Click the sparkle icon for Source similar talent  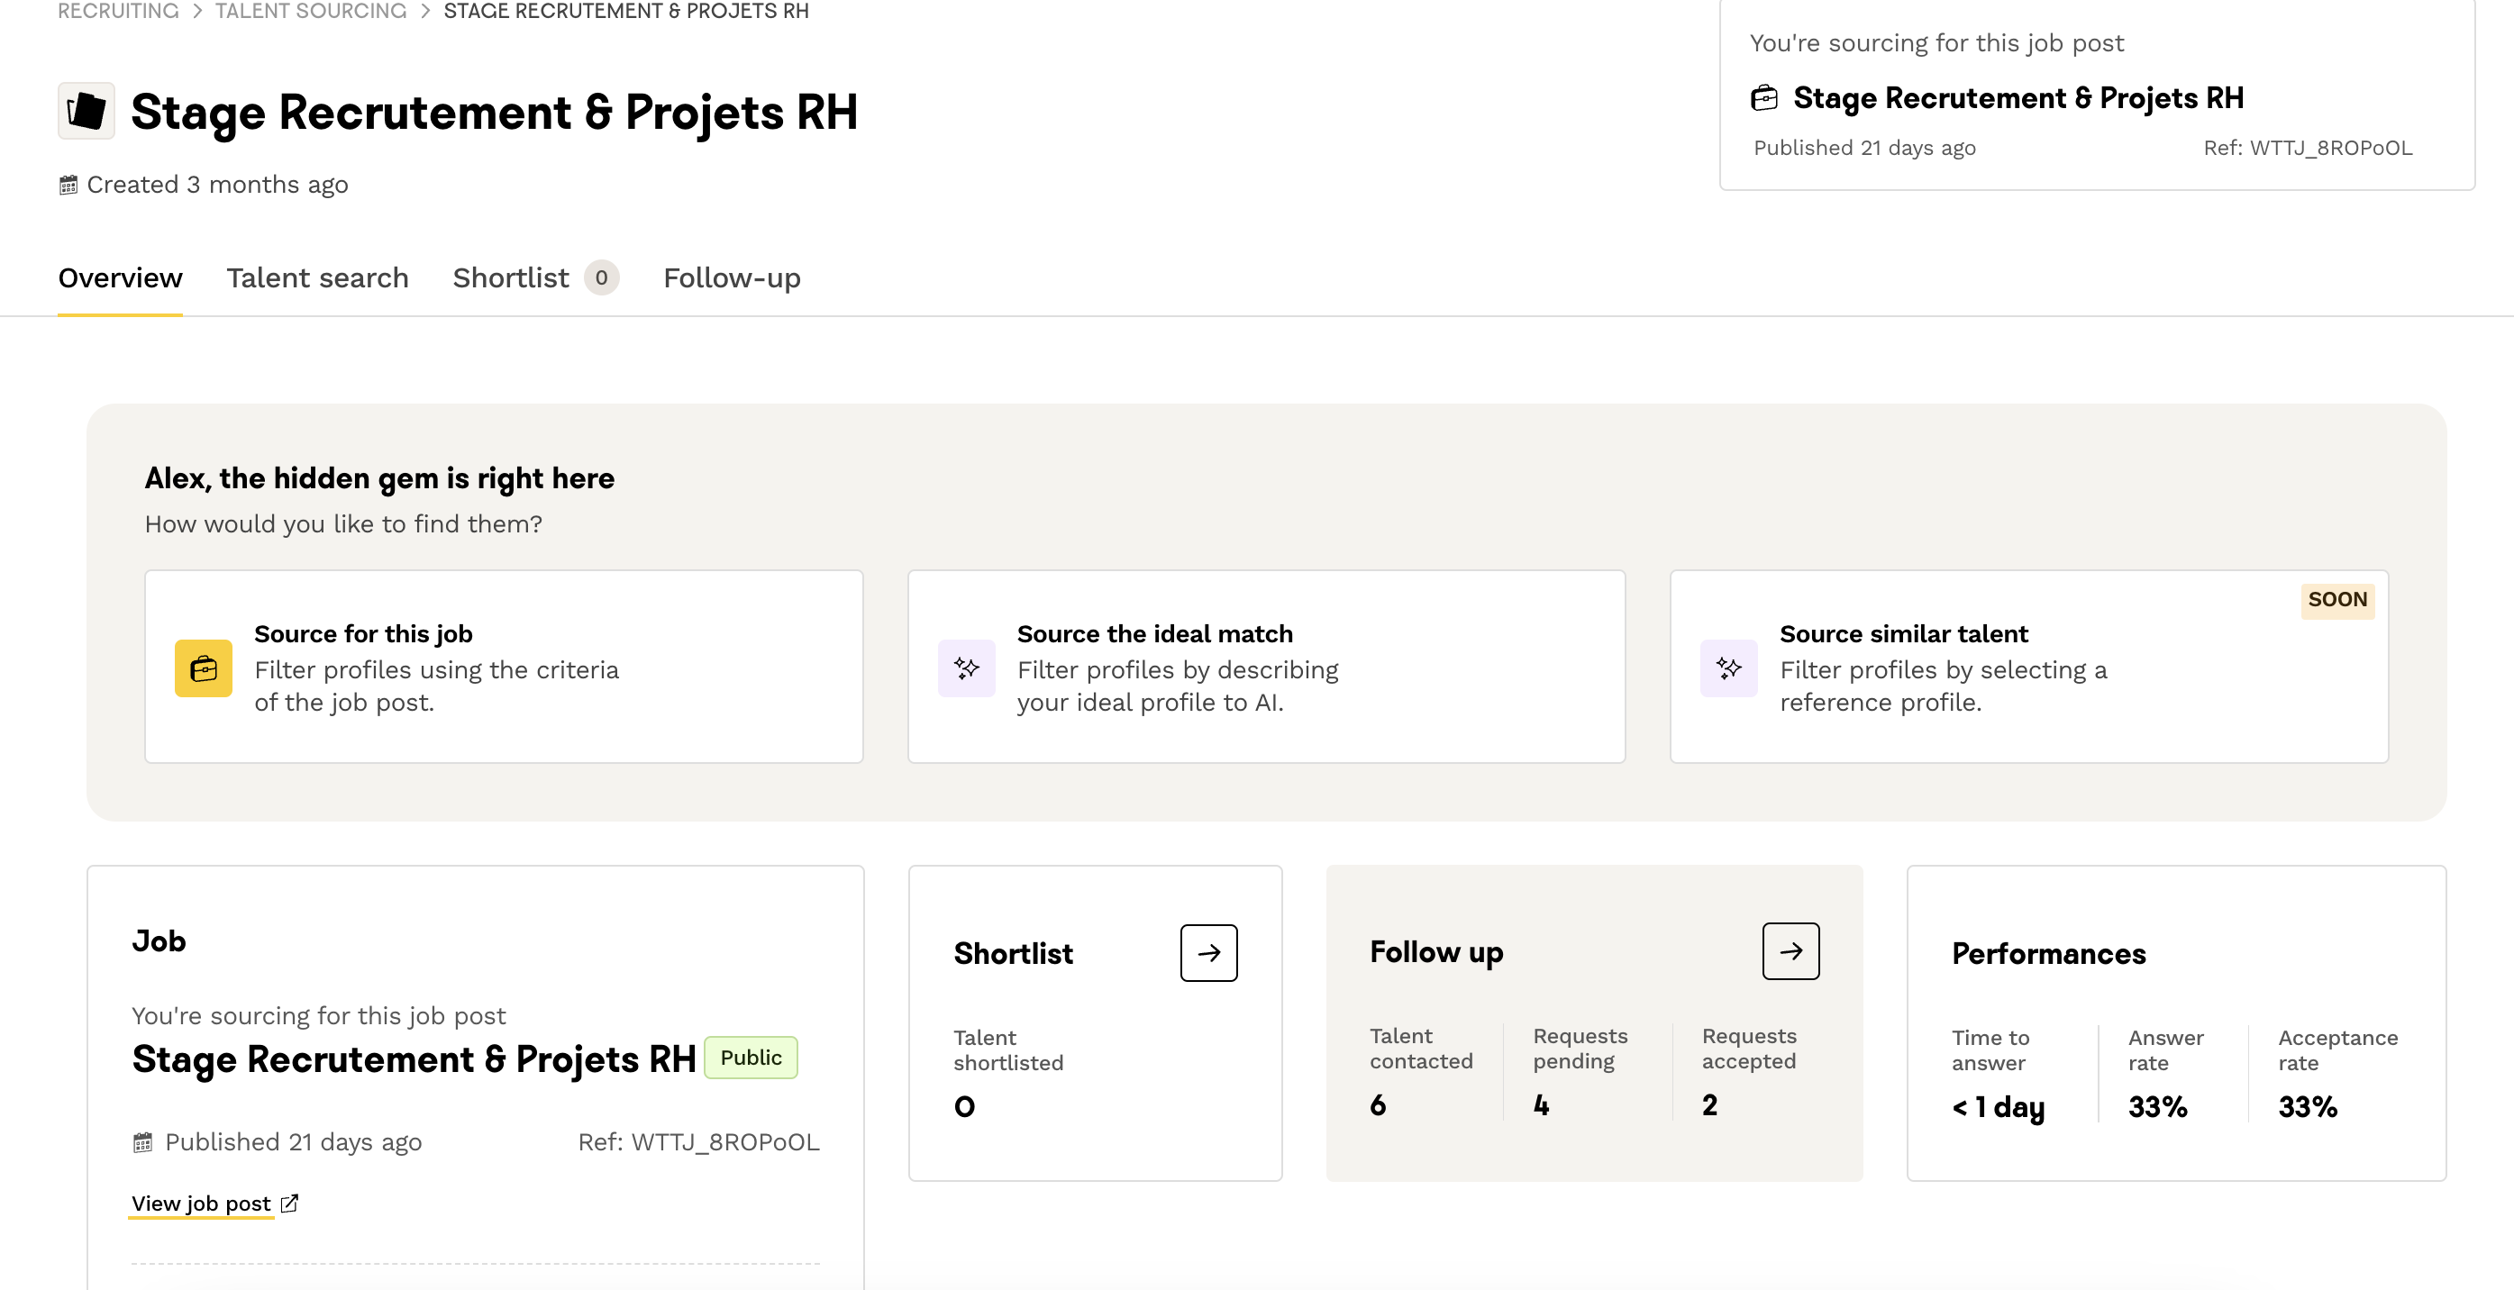[1727, 668]
